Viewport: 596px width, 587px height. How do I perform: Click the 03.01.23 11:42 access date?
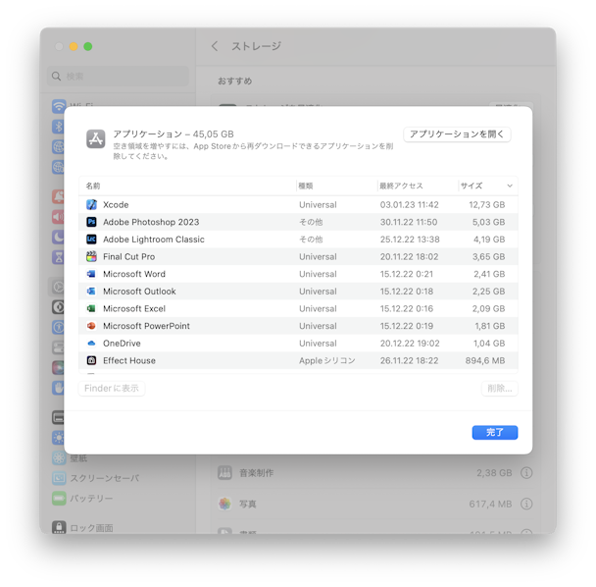pyautogui.click(x=410, y=205)
